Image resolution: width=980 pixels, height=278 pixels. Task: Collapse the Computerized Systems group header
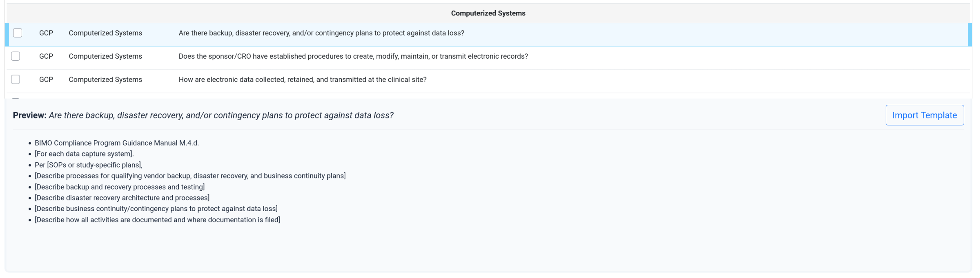tap(488, 13)
